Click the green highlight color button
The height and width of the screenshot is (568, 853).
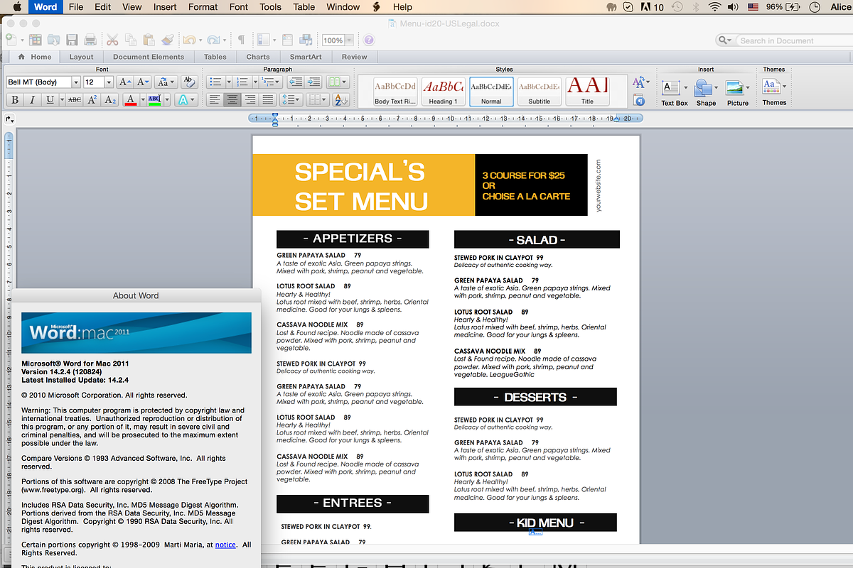point(154,100)
